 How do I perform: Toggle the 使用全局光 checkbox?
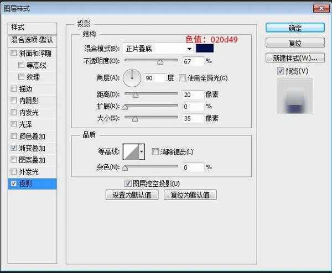tap(182, 78)
